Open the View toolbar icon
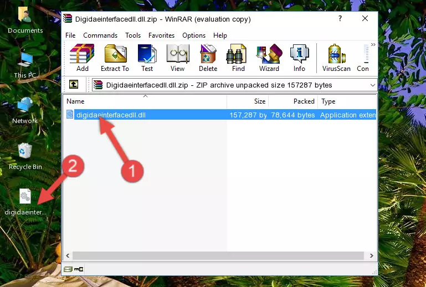Image resolution: width=426 pixels, height=287 pixels. tap(178, 58)
